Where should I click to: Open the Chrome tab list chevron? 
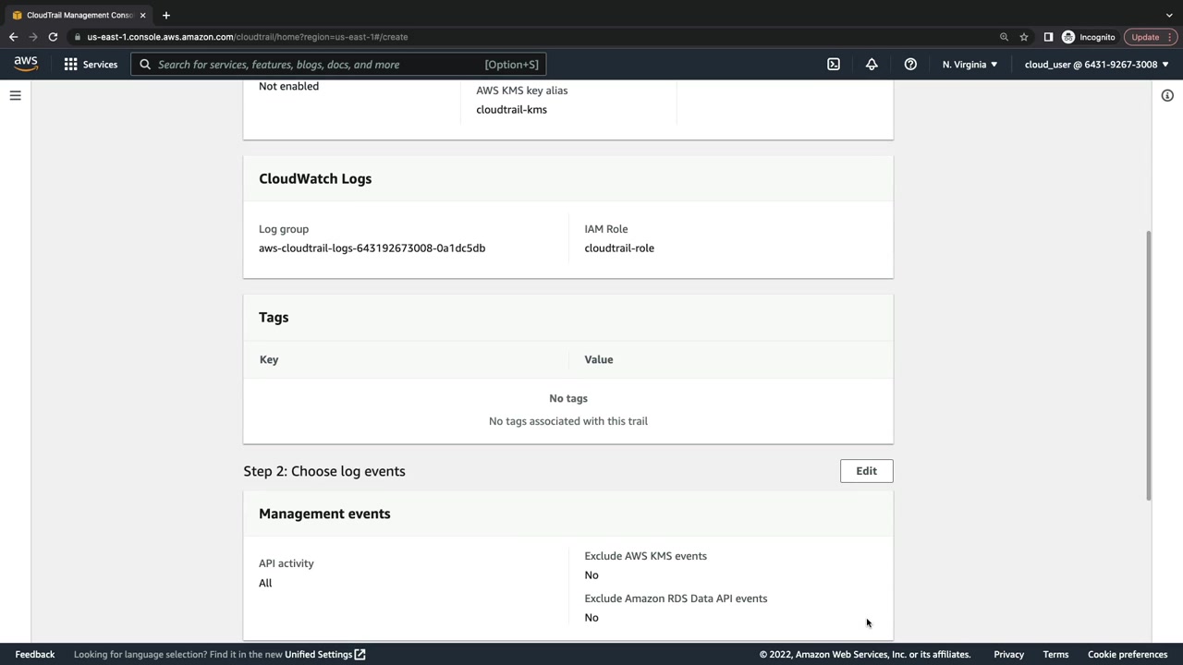pos(1169,15)
